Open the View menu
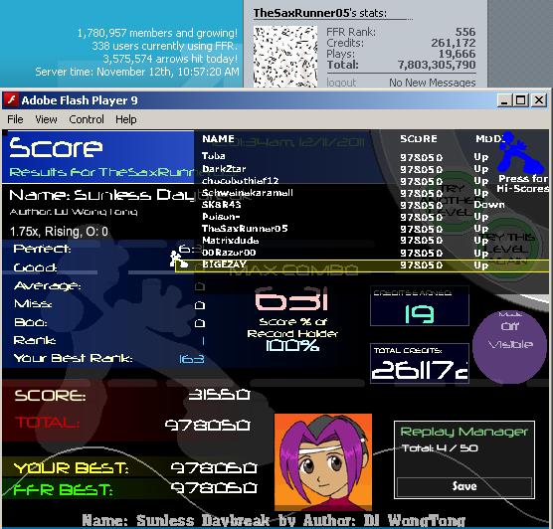Viewport: 553px width, 529px height. [46, 119]
